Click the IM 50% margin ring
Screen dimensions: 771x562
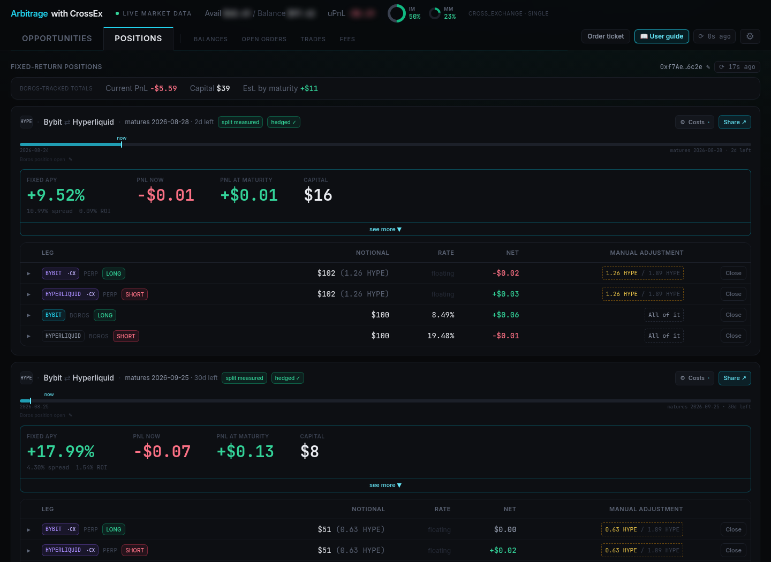397,13
